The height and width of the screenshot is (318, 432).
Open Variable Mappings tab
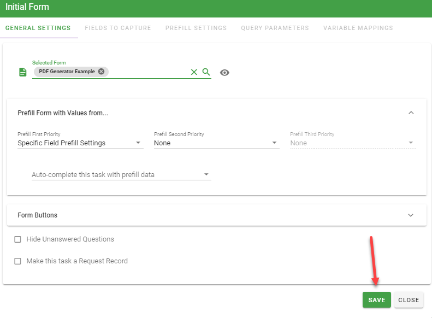[x=358, y=28]
